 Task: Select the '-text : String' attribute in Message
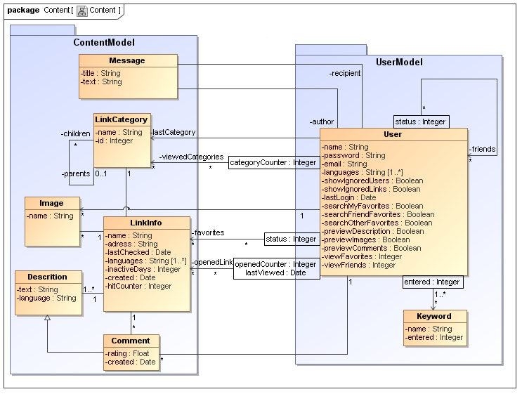(x=101, y=82)
